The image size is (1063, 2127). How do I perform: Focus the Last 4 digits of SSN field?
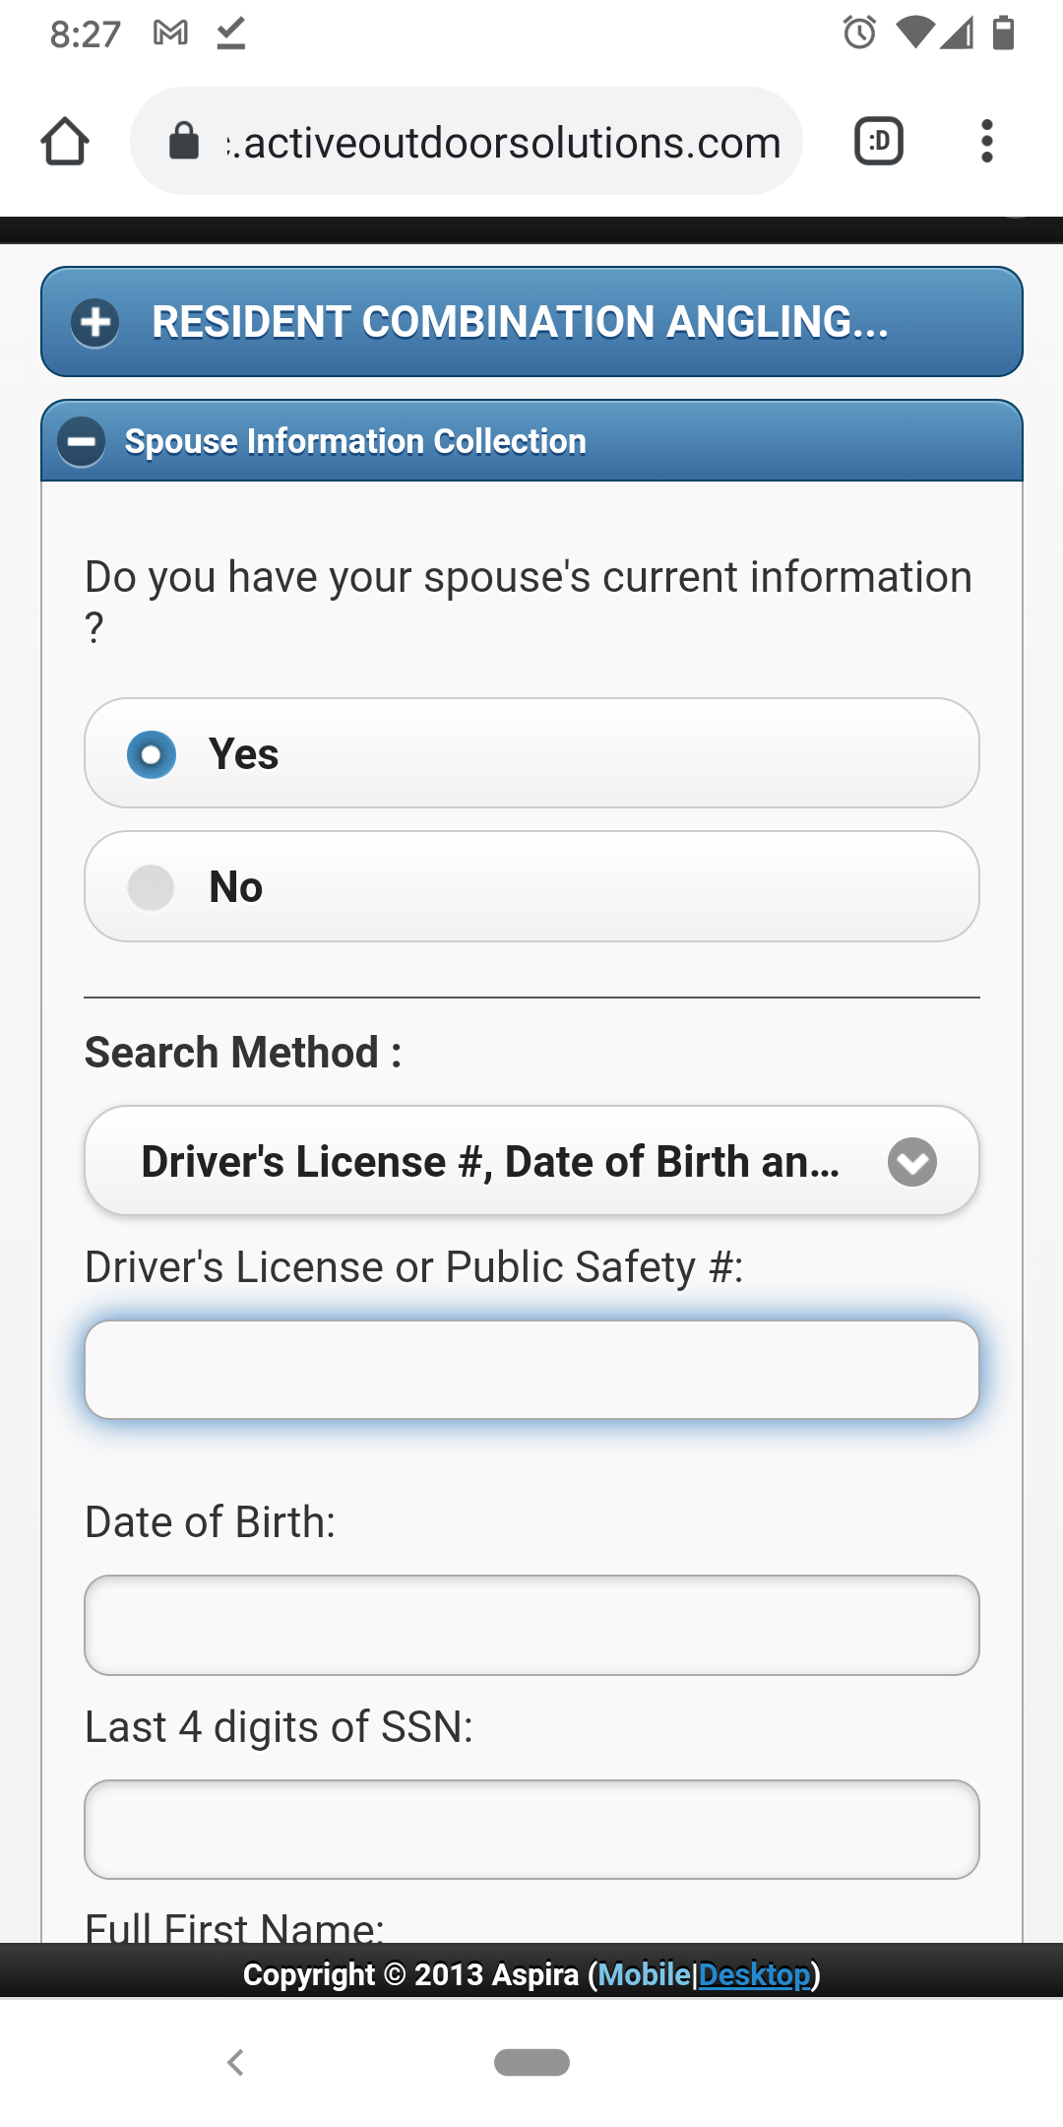coord(531,1830)
